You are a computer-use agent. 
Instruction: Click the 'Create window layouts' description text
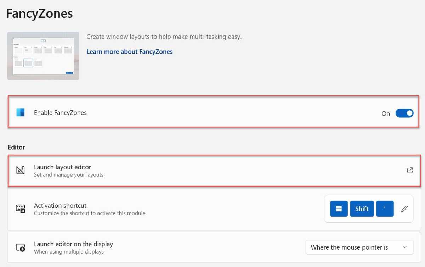(164, 37)
